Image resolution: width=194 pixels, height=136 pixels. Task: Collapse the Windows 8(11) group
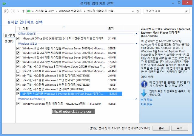(x=136, y=44)
